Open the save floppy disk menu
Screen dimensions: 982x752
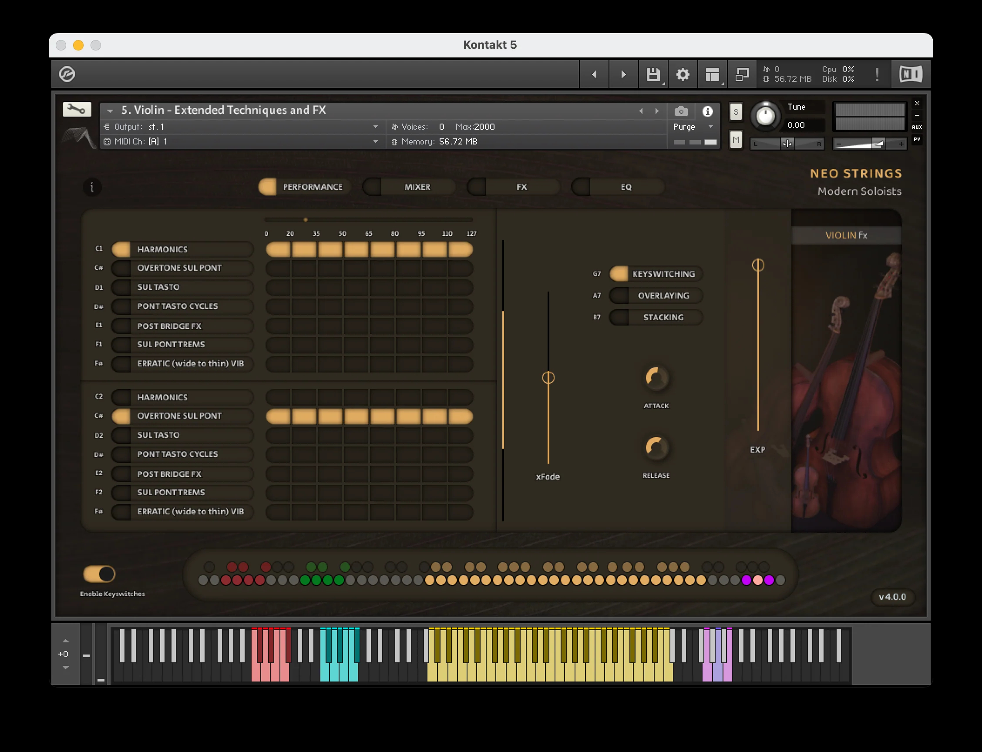pyautogui.click(x=653, y=74)
